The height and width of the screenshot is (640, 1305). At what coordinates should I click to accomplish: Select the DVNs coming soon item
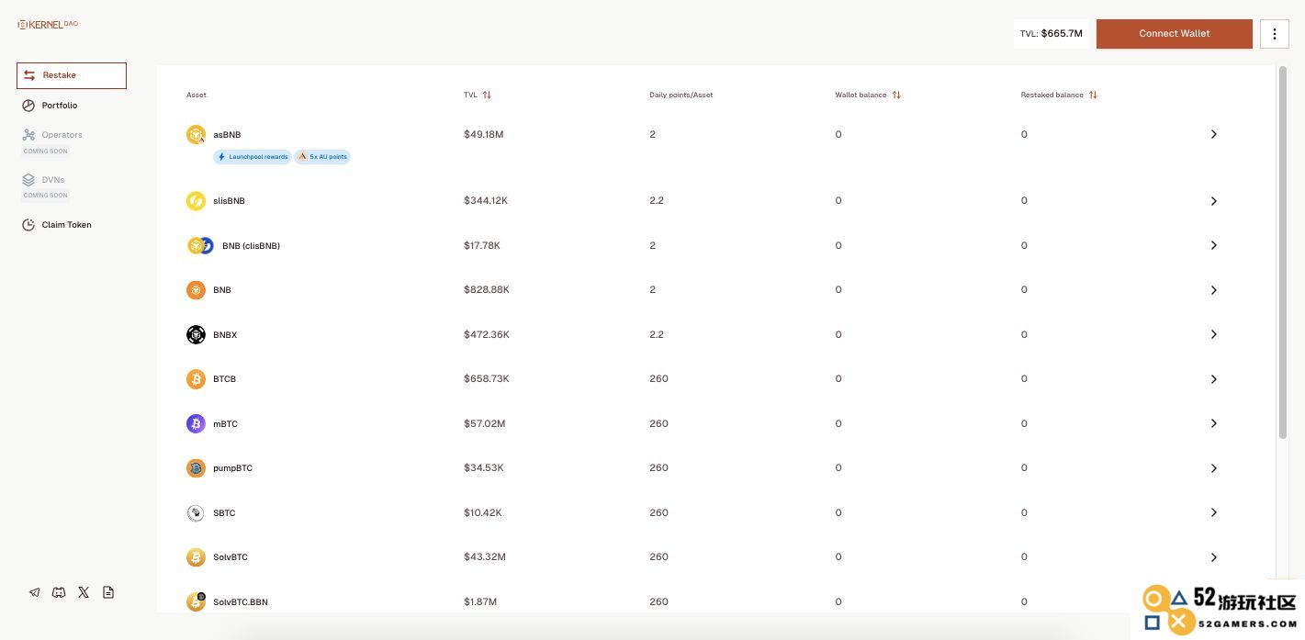(45, 186)
